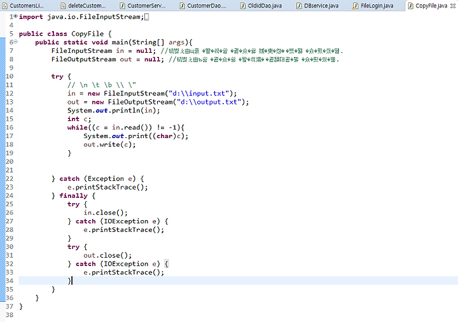Switch to the CustomersLi... editor tab
Image resolution: width=458 pixels, height=322 pixels.
click(24, 6)
